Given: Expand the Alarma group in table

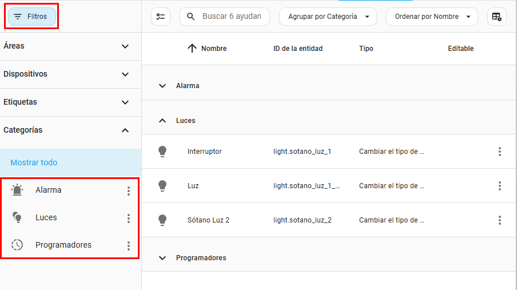Looking at the screenshot, I should [x=163, y=86].
